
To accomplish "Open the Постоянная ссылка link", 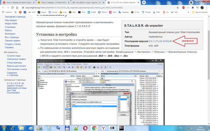I will (17, 69).
